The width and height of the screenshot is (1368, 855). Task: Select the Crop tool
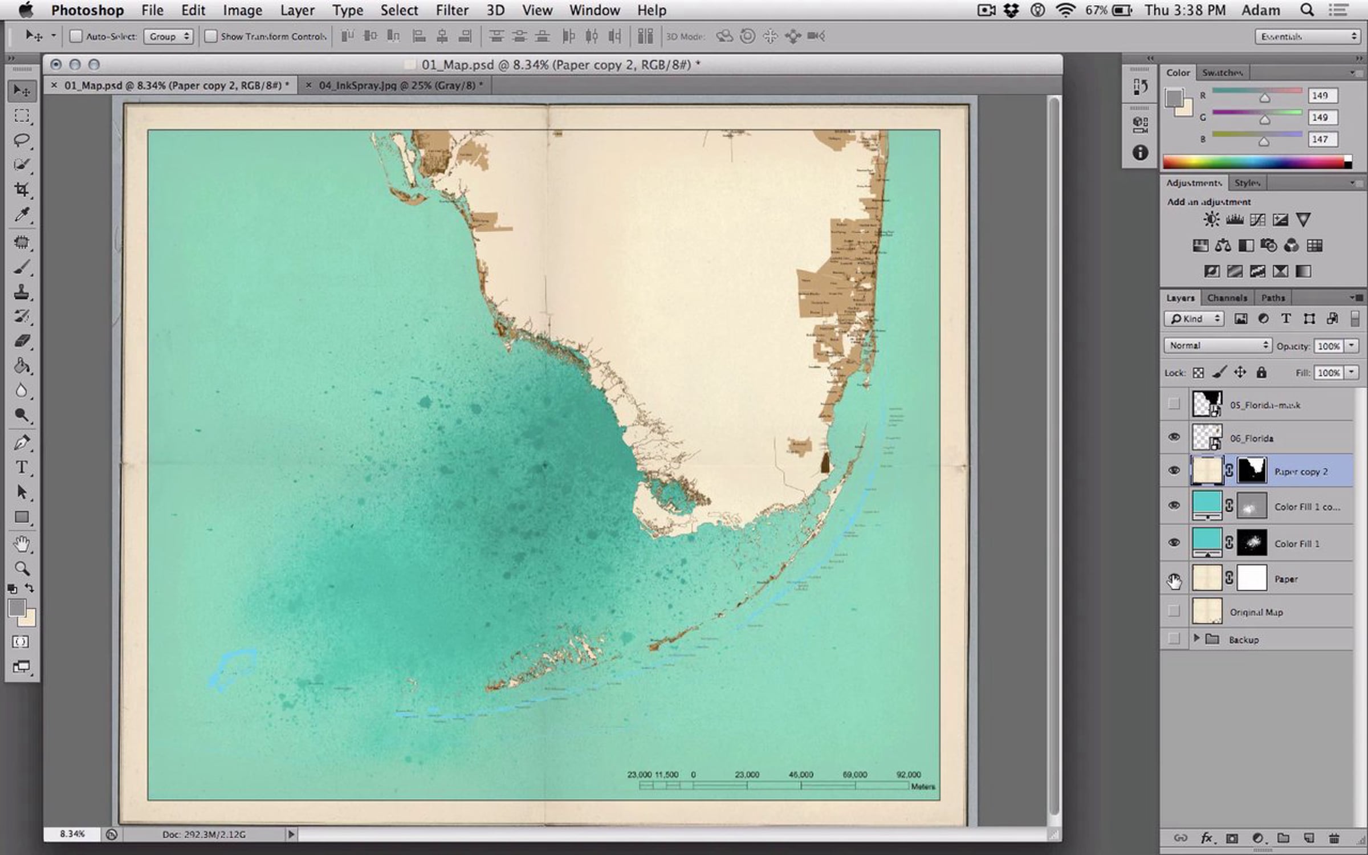pyautogui.click(x=22, y=190)
